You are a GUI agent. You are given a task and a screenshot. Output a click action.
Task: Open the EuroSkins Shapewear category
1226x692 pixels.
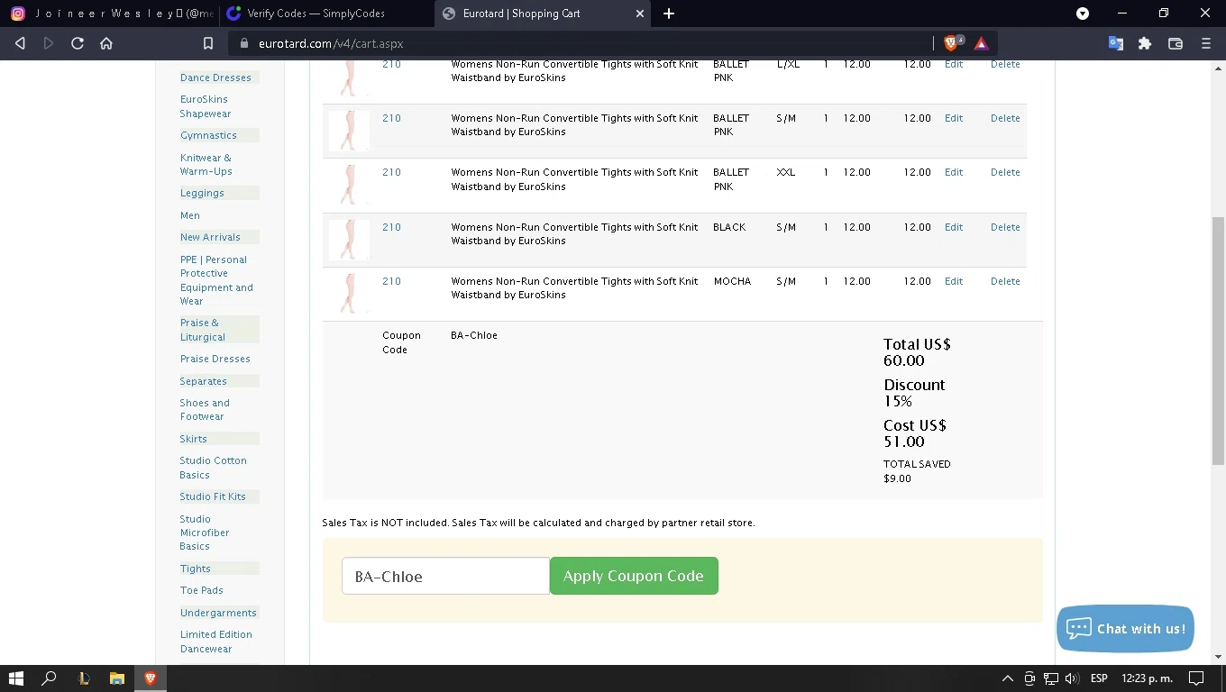[x=206, y=106]
